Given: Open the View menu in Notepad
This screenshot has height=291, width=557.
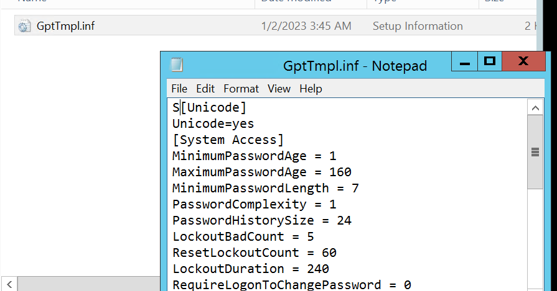Looking at the screenshot, I should point(279,89).
